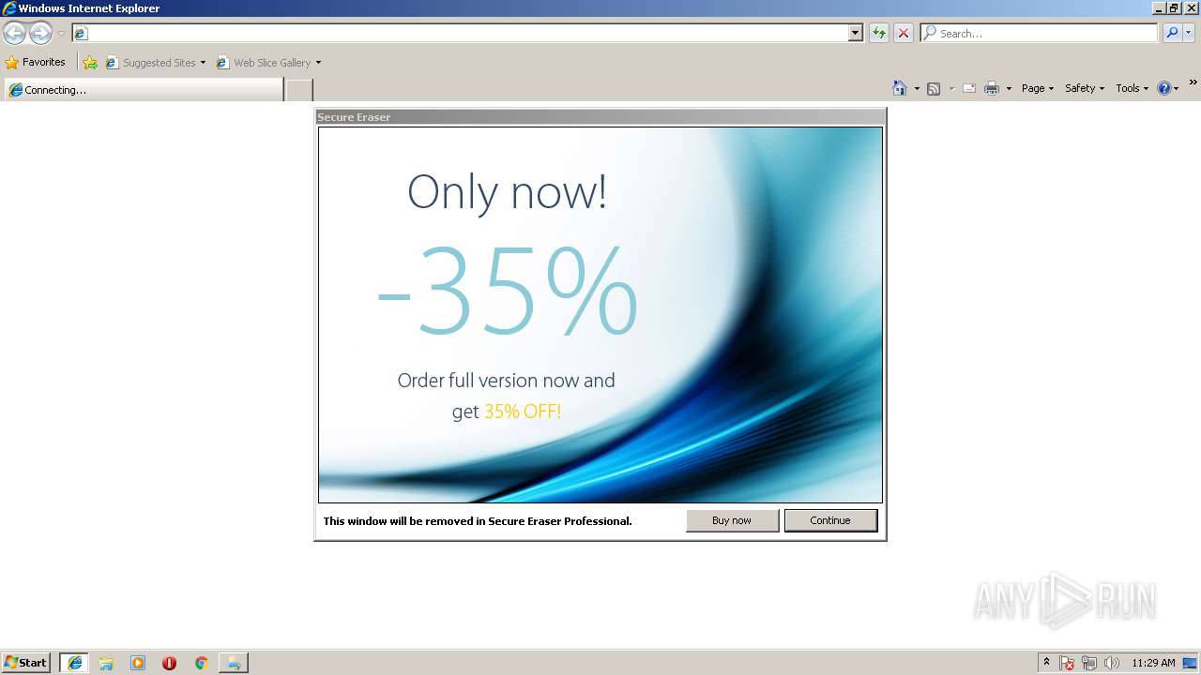This screenshot has width=1201, height=675.
Task: Open the Help question mark icon
Action: pos(1164,88)
